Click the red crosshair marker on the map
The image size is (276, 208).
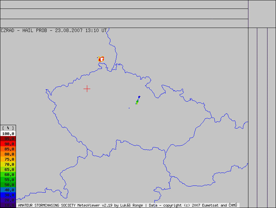(x=87, y=89)
